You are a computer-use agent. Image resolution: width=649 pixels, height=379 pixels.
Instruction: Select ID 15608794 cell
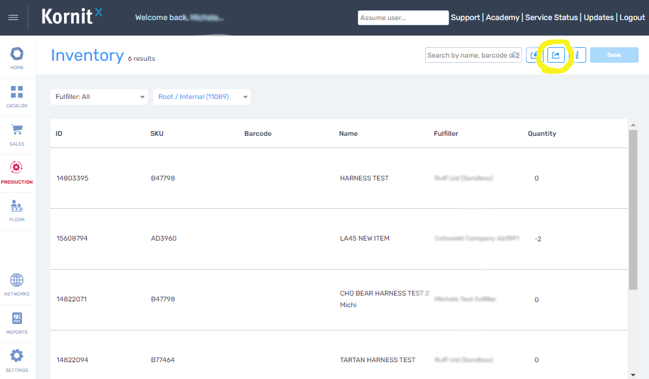point(72,238)
